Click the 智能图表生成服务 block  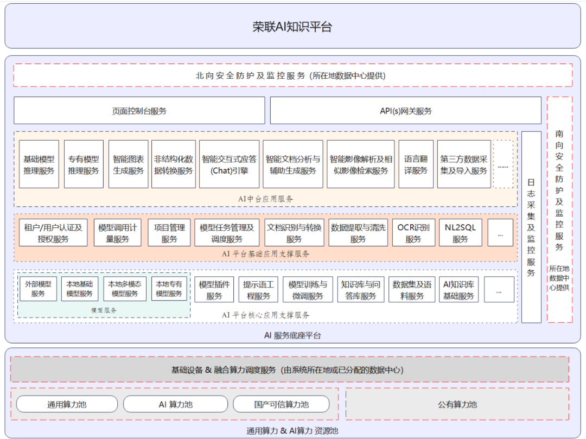(x=128, y=164)
